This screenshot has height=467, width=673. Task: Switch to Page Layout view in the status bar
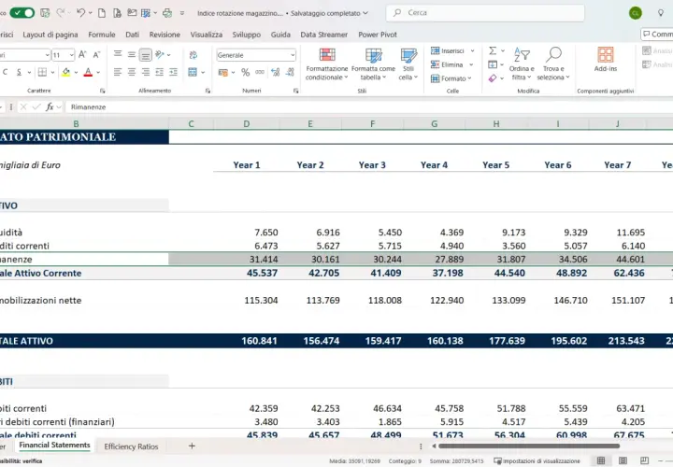coord(623,460)
